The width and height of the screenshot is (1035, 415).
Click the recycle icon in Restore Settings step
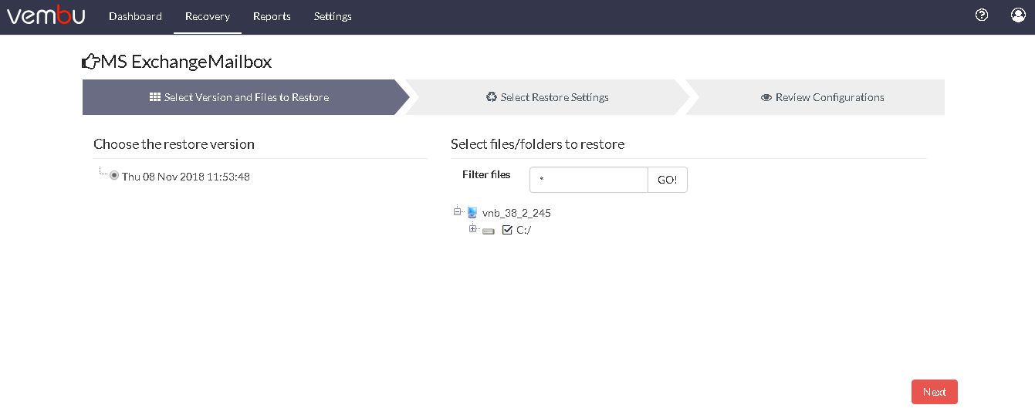[492, 97]
